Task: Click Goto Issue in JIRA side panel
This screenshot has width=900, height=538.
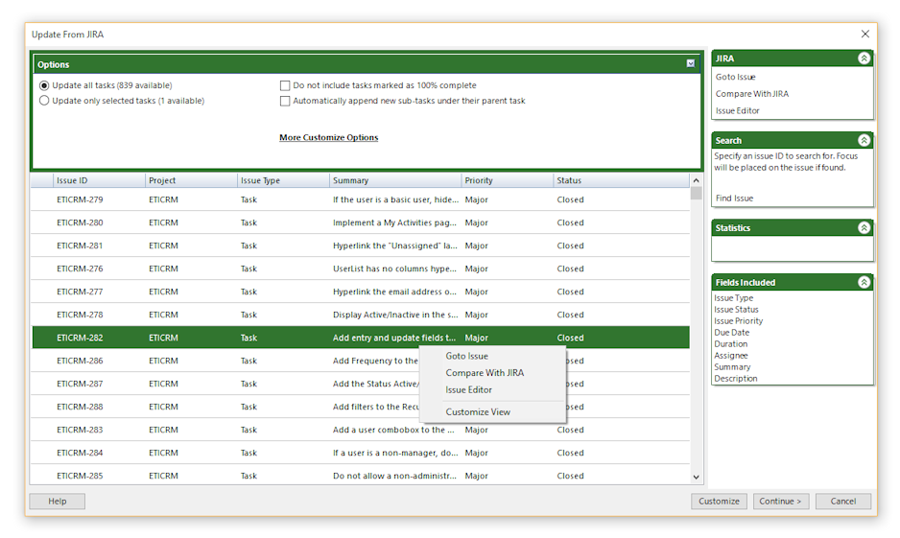Action: pos(735,77)
